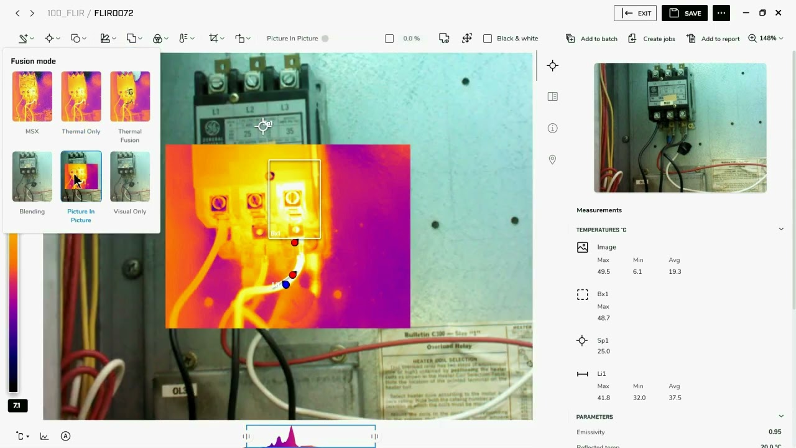Image resolution: width=796 pixels, height=448 pixels.
Task: Go forward with the right arrow
Action: tap(32, 13)
